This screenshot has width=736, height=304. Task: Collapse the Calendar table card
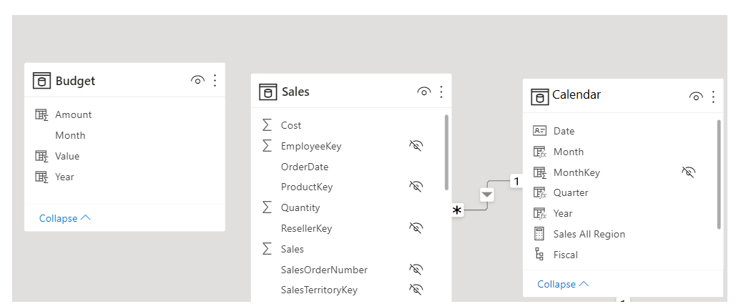563,284
